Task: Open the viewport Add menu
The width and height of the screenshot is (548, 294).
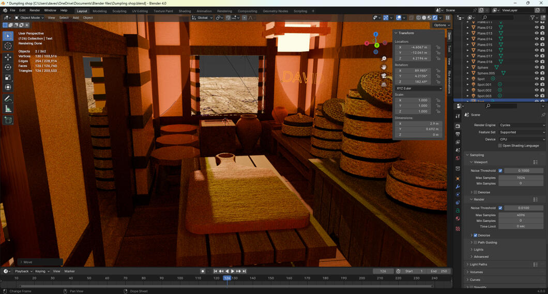Action: [75, 18]
